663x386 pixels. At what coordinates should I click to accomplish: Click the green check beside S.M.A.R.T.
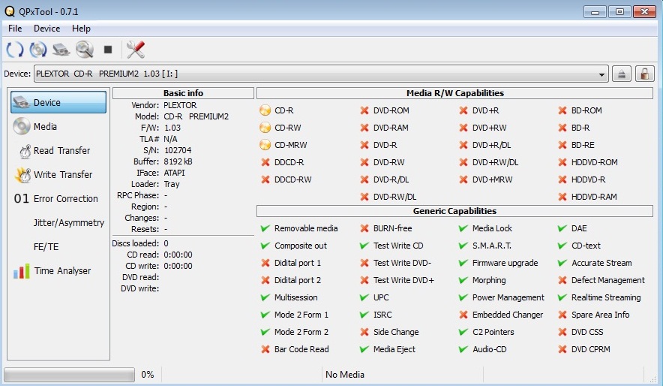(463, 246)
